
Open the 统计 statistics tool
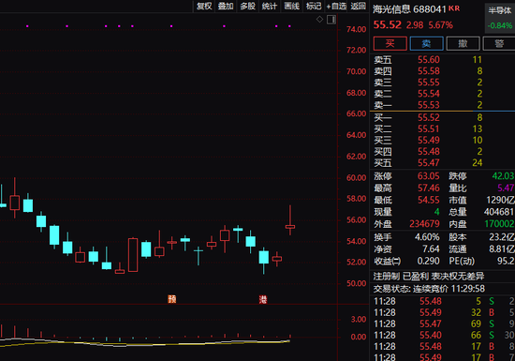[270, 6]
